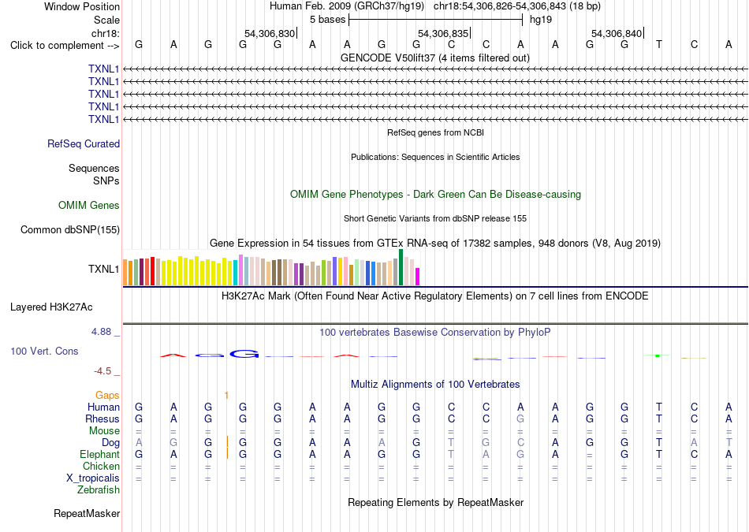Click the '5 bases' scale text

[x=327, y=20]
